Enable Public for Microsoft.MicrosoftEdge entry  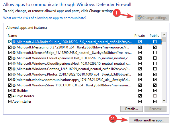[155, 53]
